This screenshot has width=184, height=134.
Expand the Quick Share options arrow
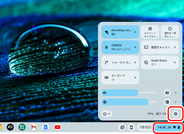click(x=175, y=62)
